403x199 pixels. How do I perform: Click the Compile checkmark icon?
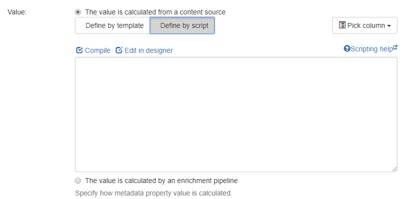[79, 50]
